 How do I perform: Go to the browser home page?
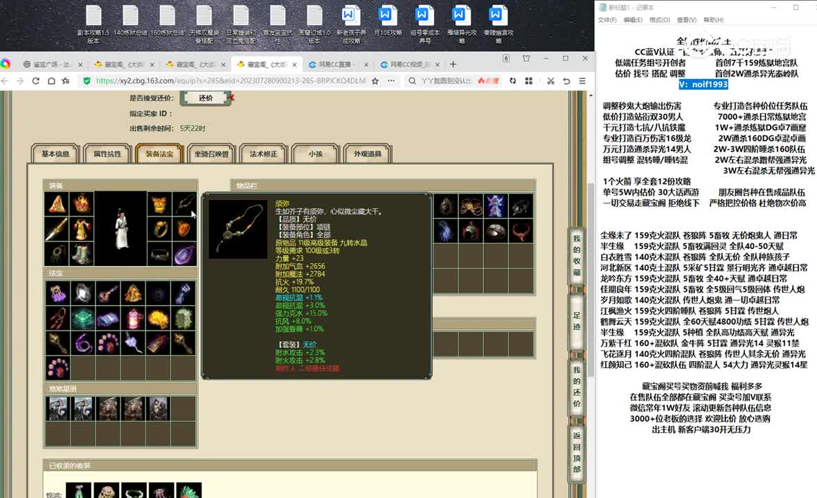click(x=51, y=81)
